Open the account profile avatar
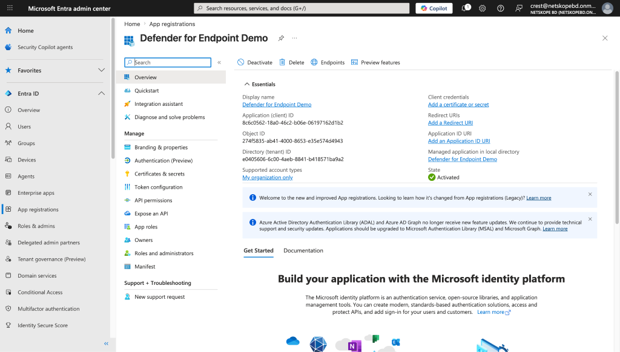 (607, 8)
